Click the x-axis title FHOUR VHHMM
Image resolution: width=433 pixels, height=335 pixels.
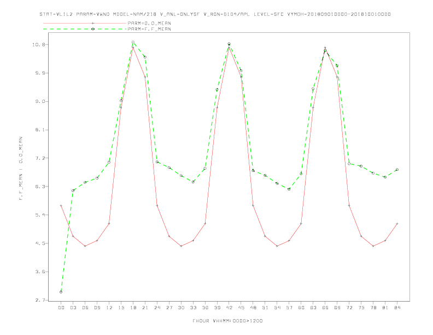(227, 321)
